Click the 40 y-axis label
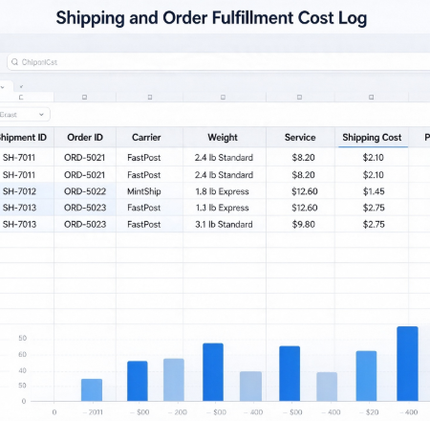 click(x=22, y=370)
